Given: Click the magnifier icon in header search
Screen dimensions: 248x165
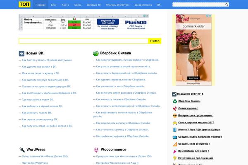Looking at the screenshot, I should click(227, 5).
